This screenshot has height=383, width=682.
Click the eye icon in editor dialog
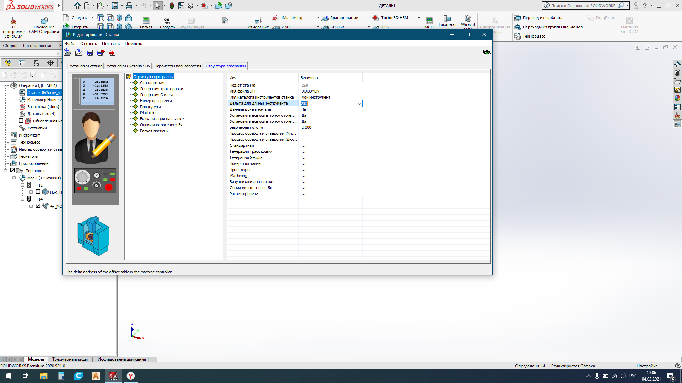[x=486, y=52]
